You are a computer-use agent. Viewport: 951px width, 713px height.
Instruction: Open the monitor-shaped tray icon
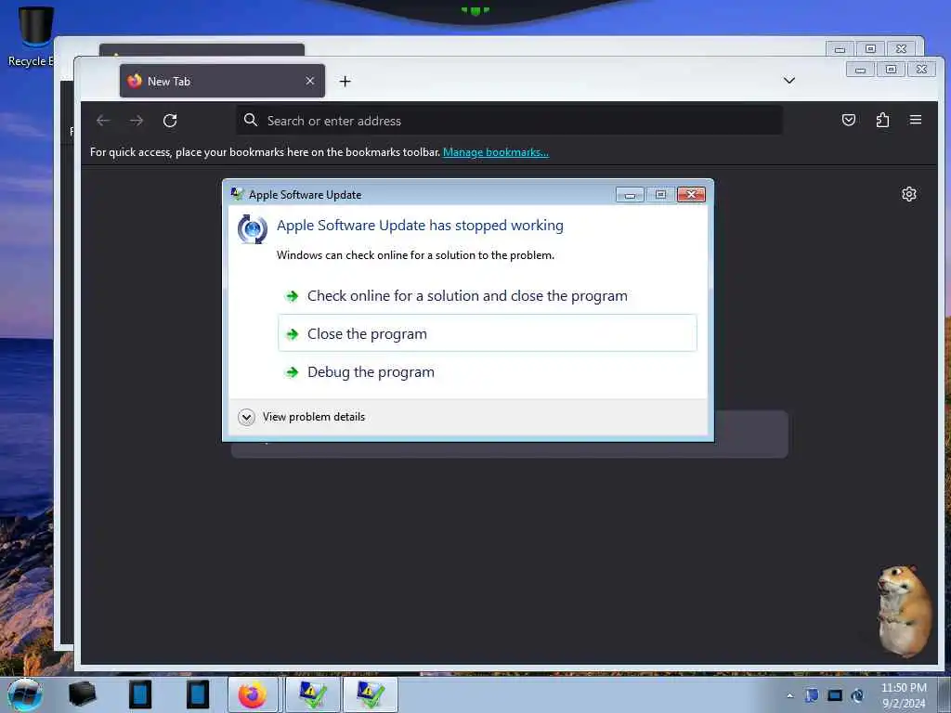[835, 695]
